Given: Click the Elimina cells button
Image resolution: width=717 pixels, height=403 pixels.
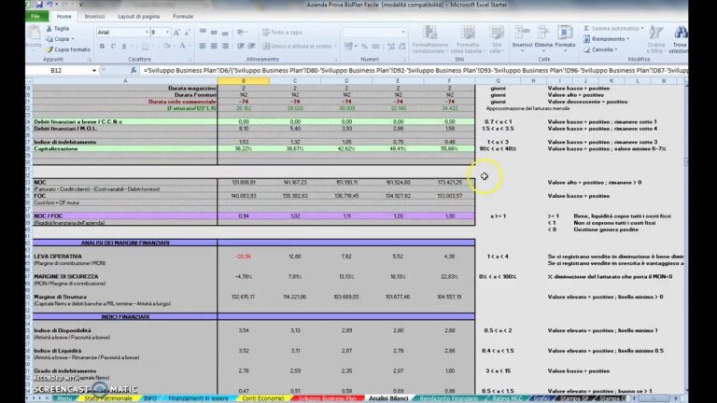Looking at the screenshot, I should pyautogui.click(x=543, y=39).
